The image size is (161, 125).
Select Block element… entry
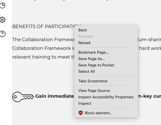[106, 113]
